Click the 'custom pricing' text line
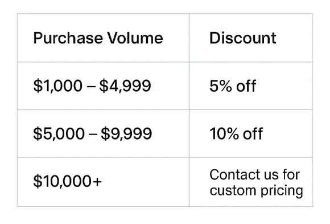This screenshot has width=330, height=224. (256, 191)
